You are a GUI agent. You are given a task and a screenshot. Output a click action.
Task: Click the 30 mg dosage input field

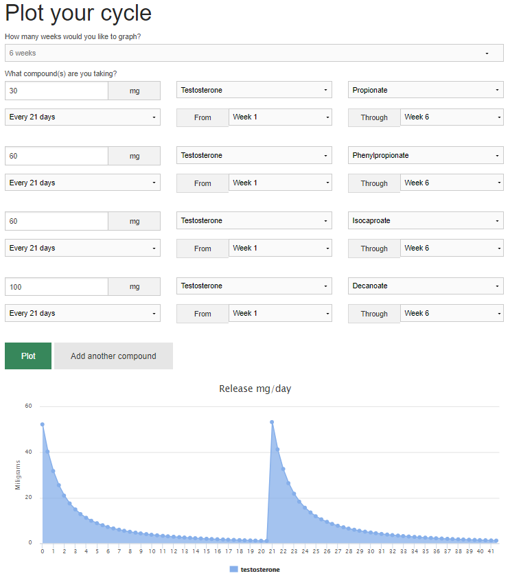point(56,91)
